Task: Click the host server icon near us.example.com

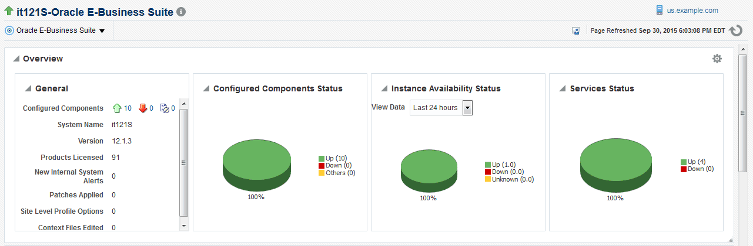Action: tap(660, 10)
